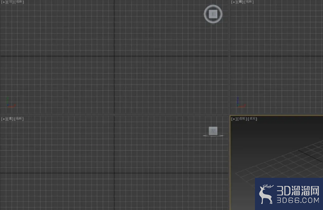Open the Perspective (透视) view label menu

242,119
